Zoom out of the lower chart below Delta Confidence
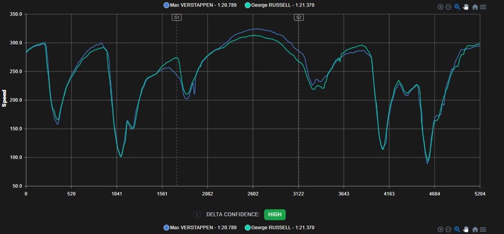The width and height of the screenshot is (504, 234). coord(448,229)
